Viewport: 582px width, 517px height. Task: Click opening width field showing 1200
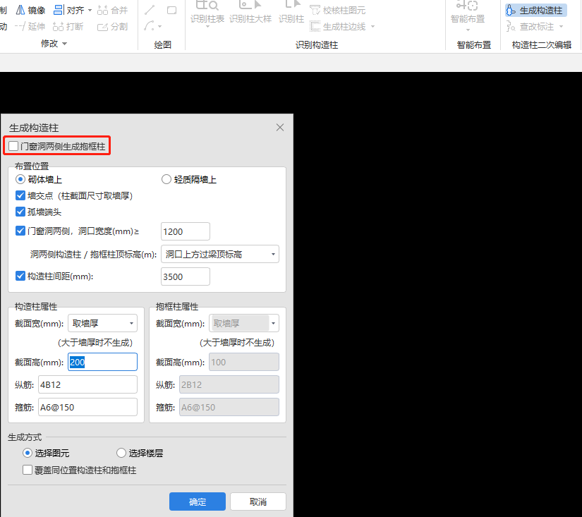[186, 231]
